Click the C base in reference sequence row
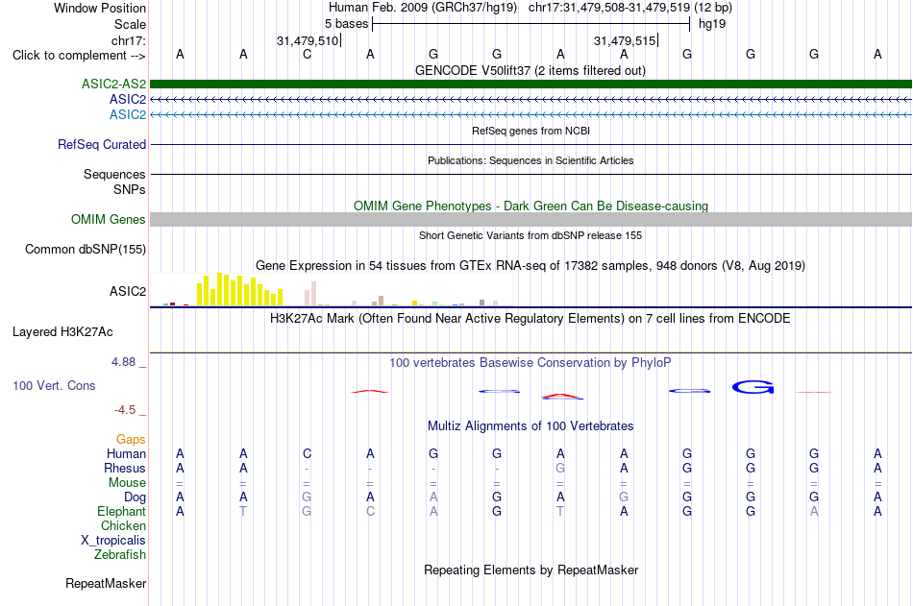This screenshot has width=913, height=606. pos(307,54)
